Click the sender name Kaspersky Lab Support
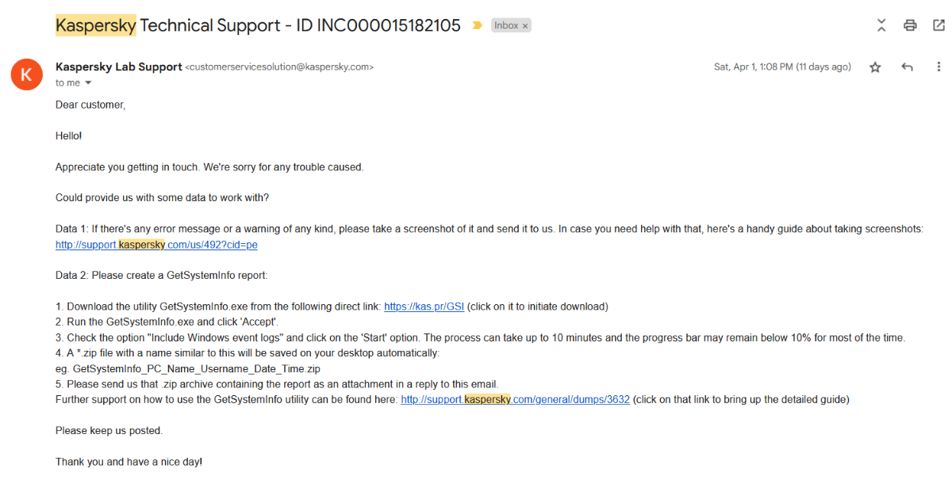952x480 pixels. (118, 67)
